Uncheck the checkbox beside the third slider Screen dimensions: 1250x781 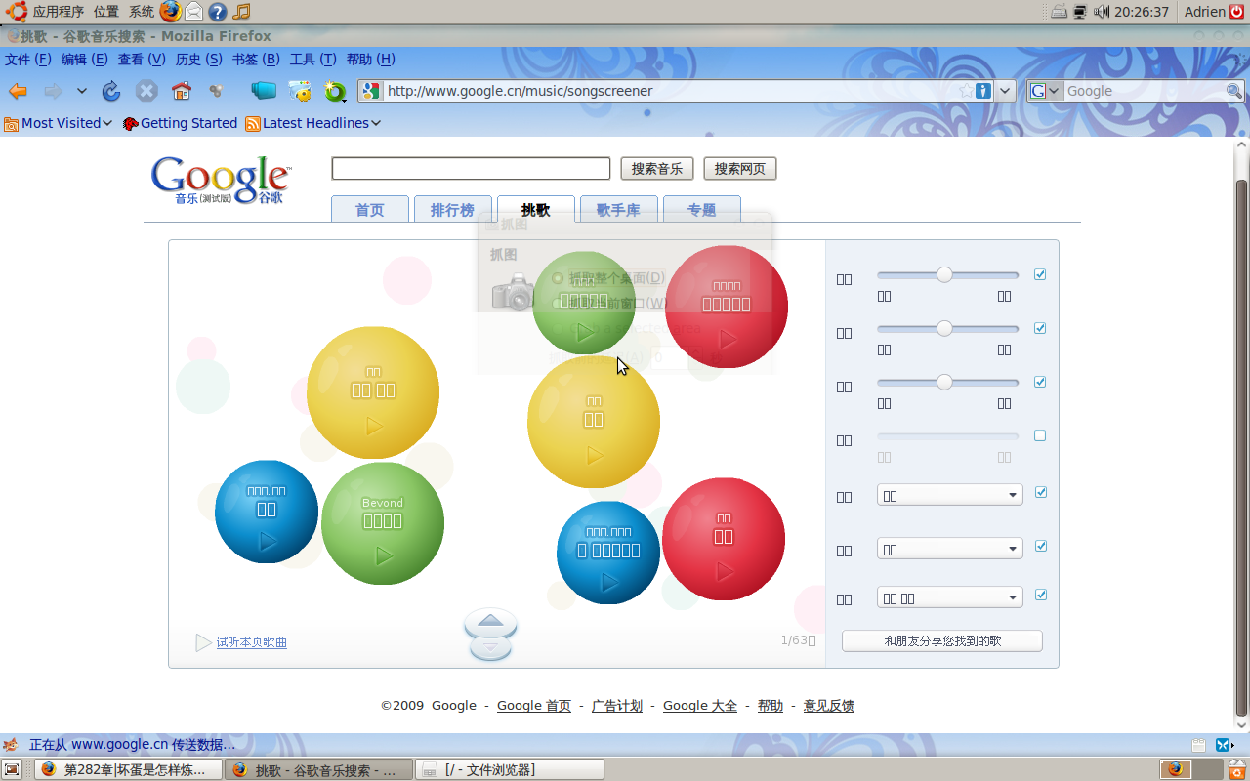(x=1040, y=382)
